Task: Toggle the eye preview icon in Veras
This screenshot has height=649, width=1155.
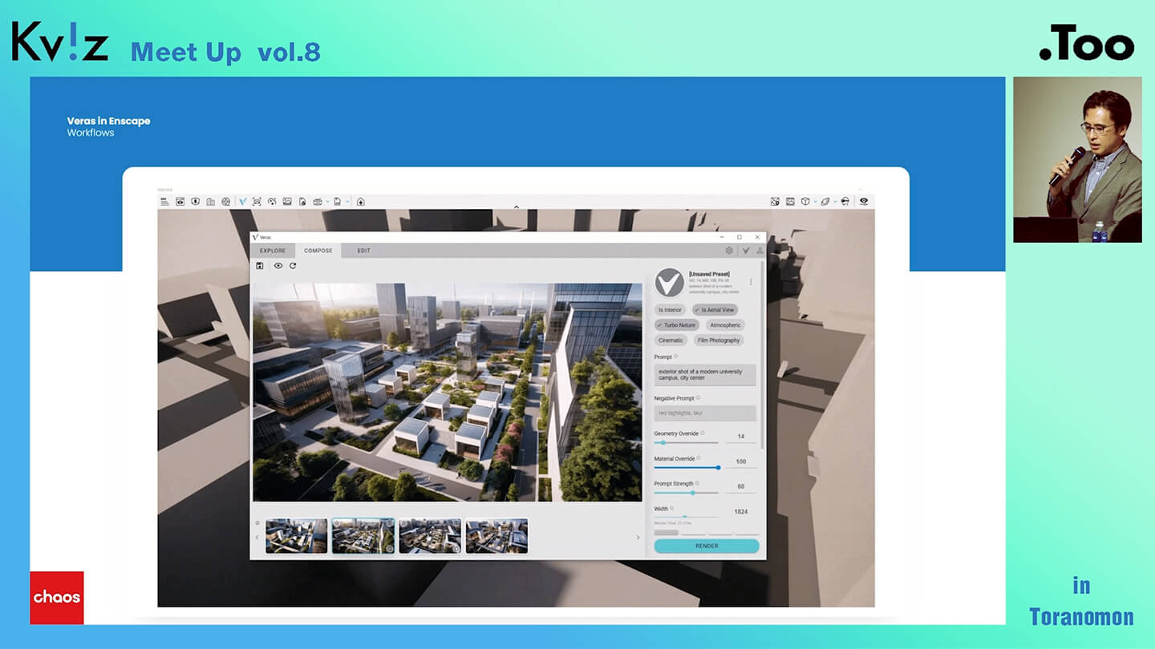Action: [278, 266]
